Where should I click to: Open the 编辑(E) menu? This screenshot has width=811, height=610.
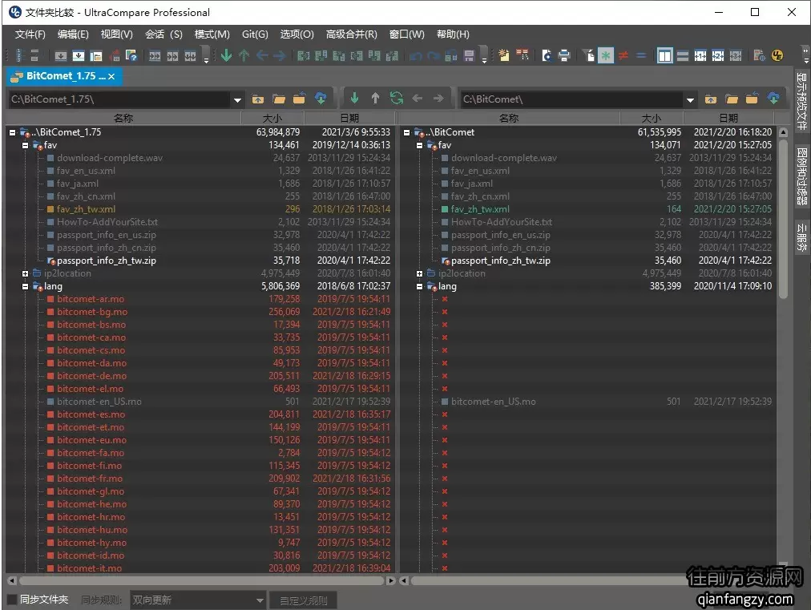[x=73, y=34]
